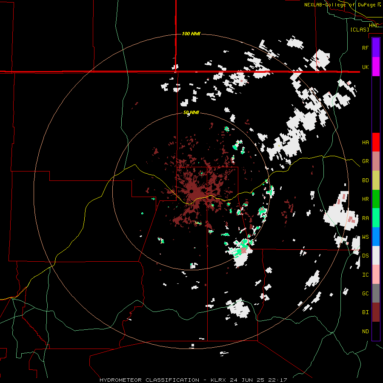Click the HR legend label
Image resolution: width=383 pixels, height=383 pixels.
[365, 199]
